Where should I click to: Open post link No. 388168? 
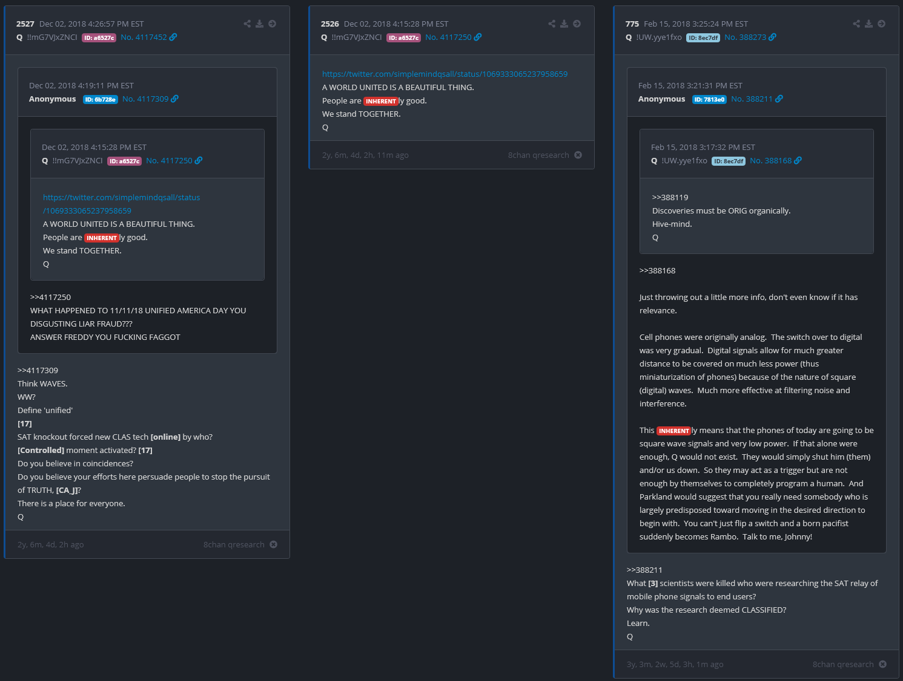(x=770, y=160)
